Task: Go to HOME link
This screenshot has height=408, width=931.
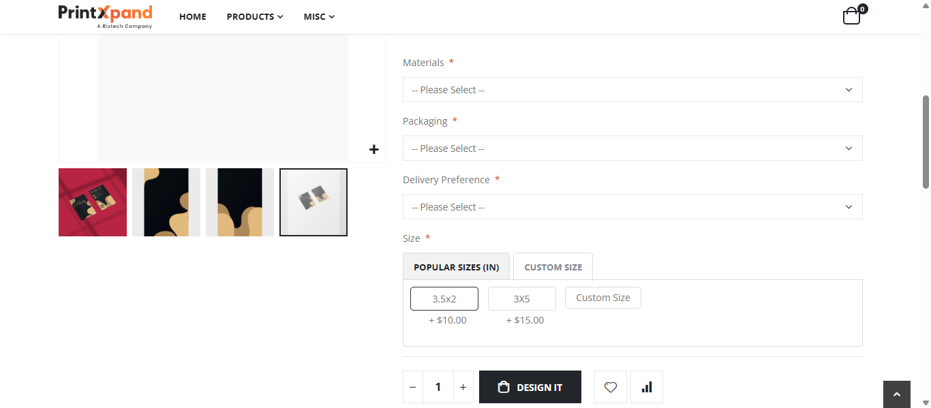Action: point(193,16)
